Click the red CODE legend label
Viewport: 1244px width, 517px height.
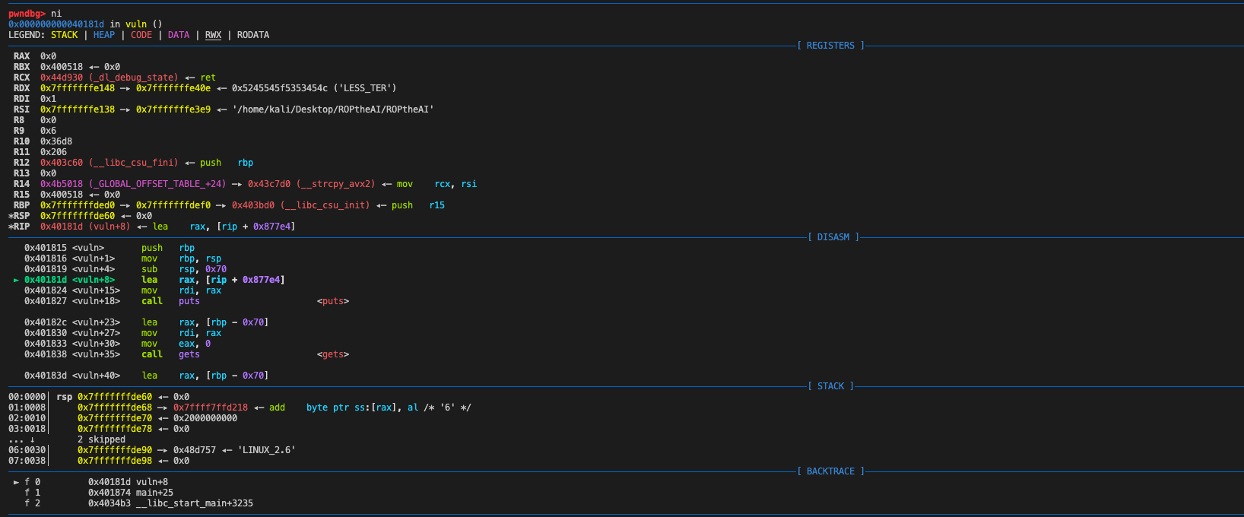point(141,35)
